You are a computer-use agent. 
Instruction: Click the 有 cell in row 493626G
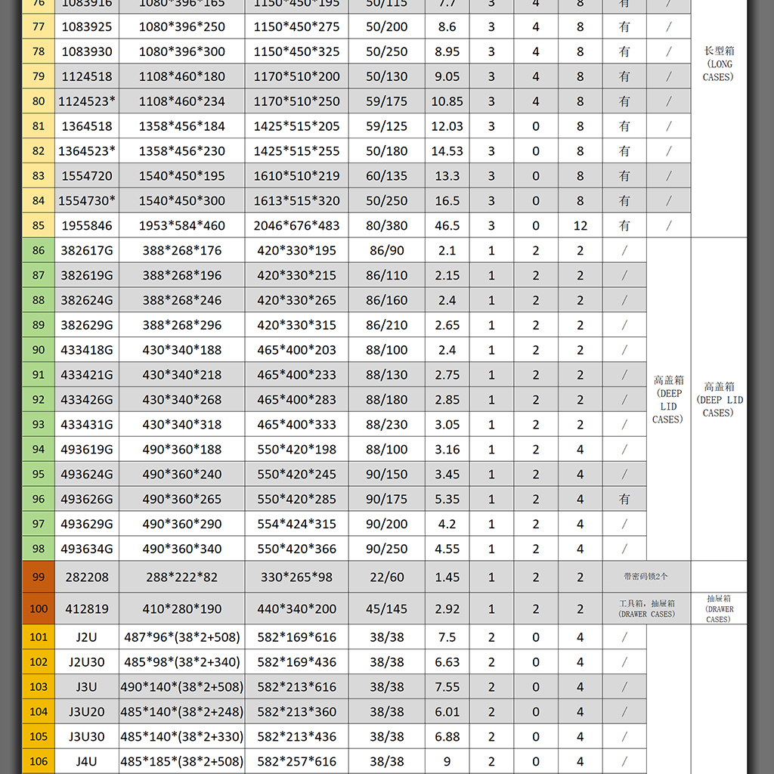(624, 499)
